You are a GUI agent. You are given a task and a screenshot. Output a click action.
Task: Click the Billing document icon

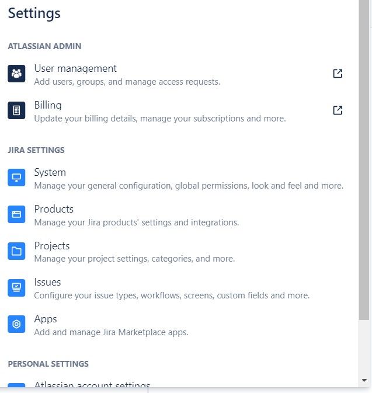coord(16,110)
